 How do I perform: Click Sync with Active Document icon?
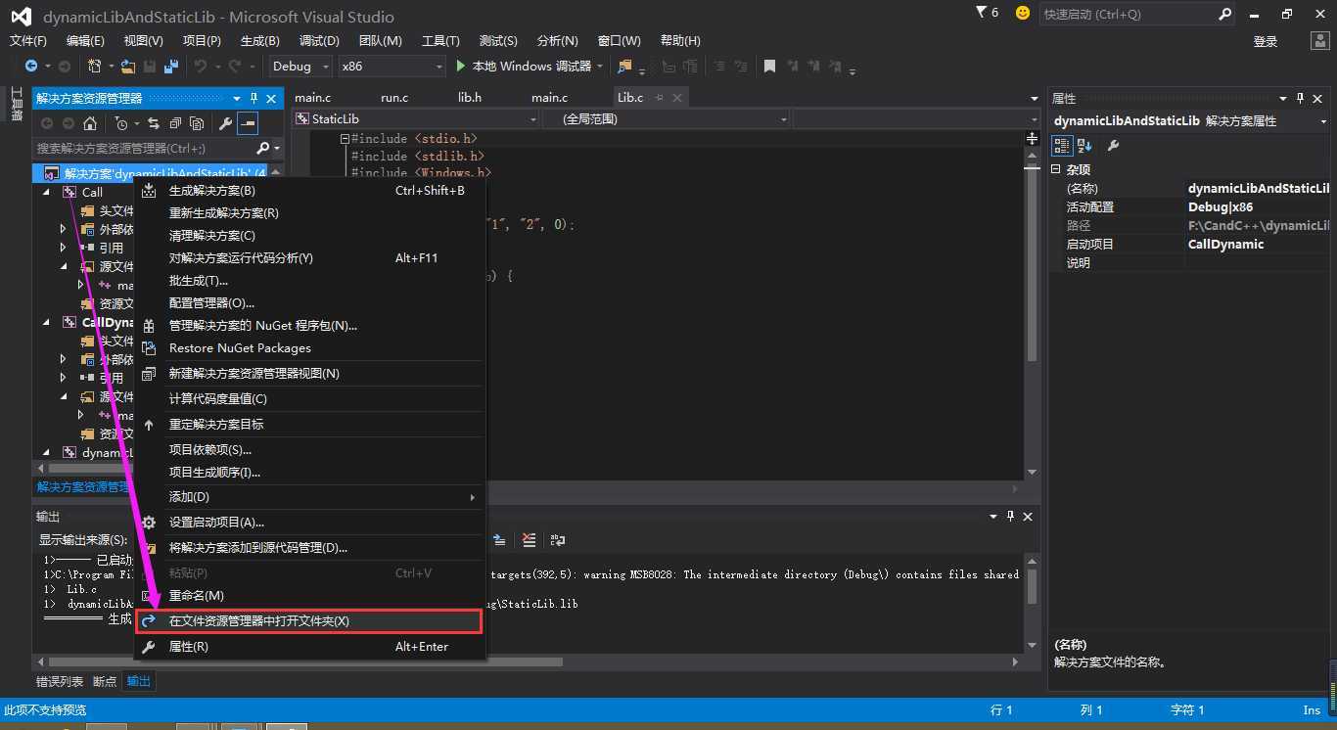coord(154,123)
